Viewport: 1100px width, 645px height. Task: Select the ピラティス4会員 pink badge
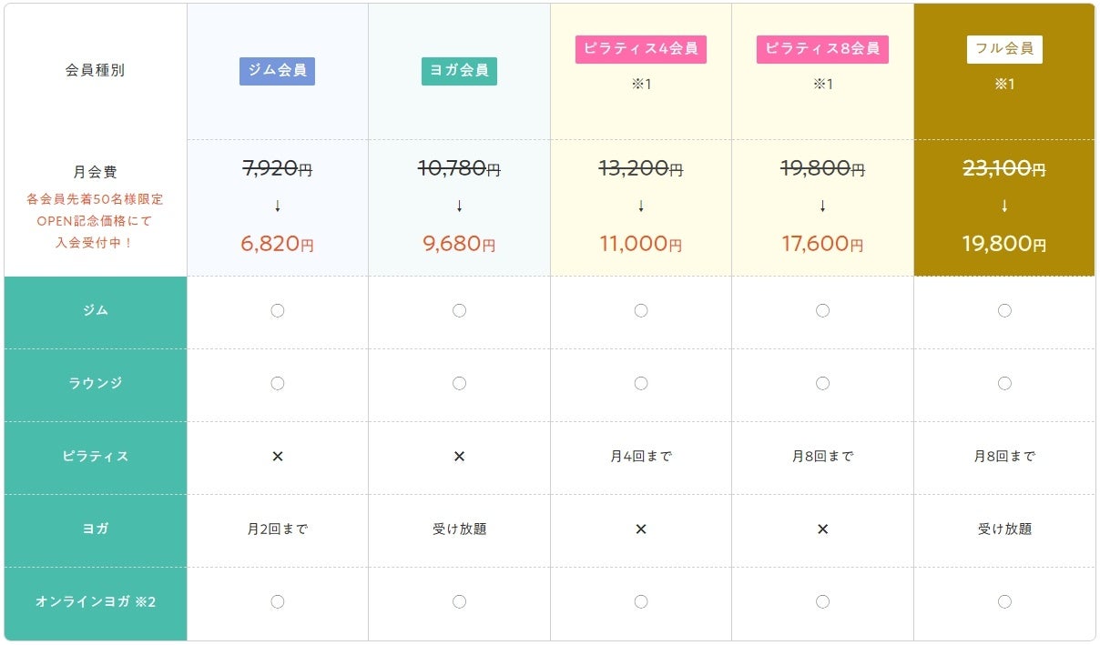coord(640,49)
